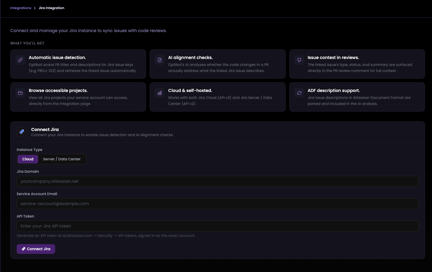Click the document-check icon beside AI alignment checks
Image resolution: width=432 pixels, height=272 pixels.
tap(160, 60)
